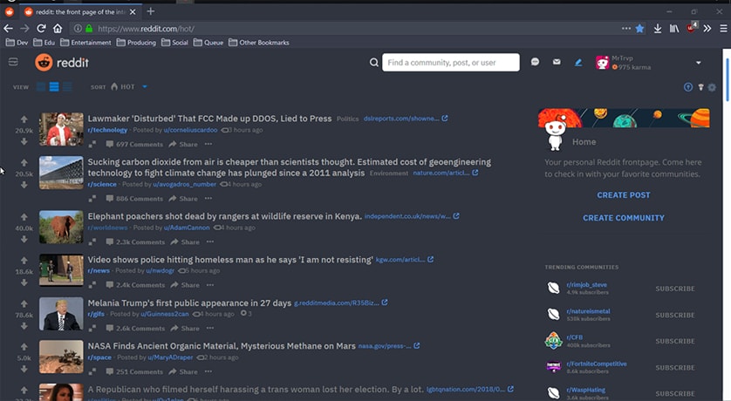Open the Mars rover post thumbnail

(61, 357)
